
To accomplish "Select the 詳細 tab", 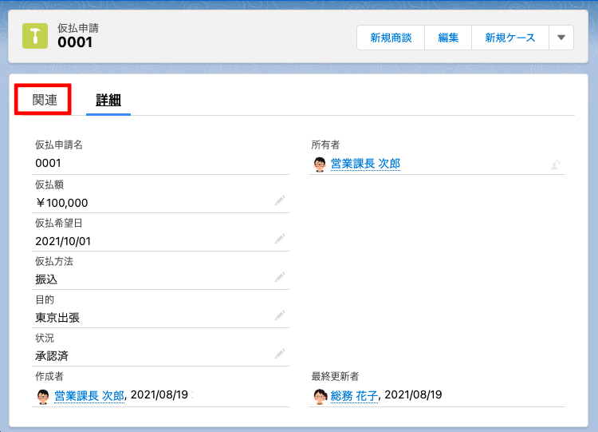I will [108, 100].
